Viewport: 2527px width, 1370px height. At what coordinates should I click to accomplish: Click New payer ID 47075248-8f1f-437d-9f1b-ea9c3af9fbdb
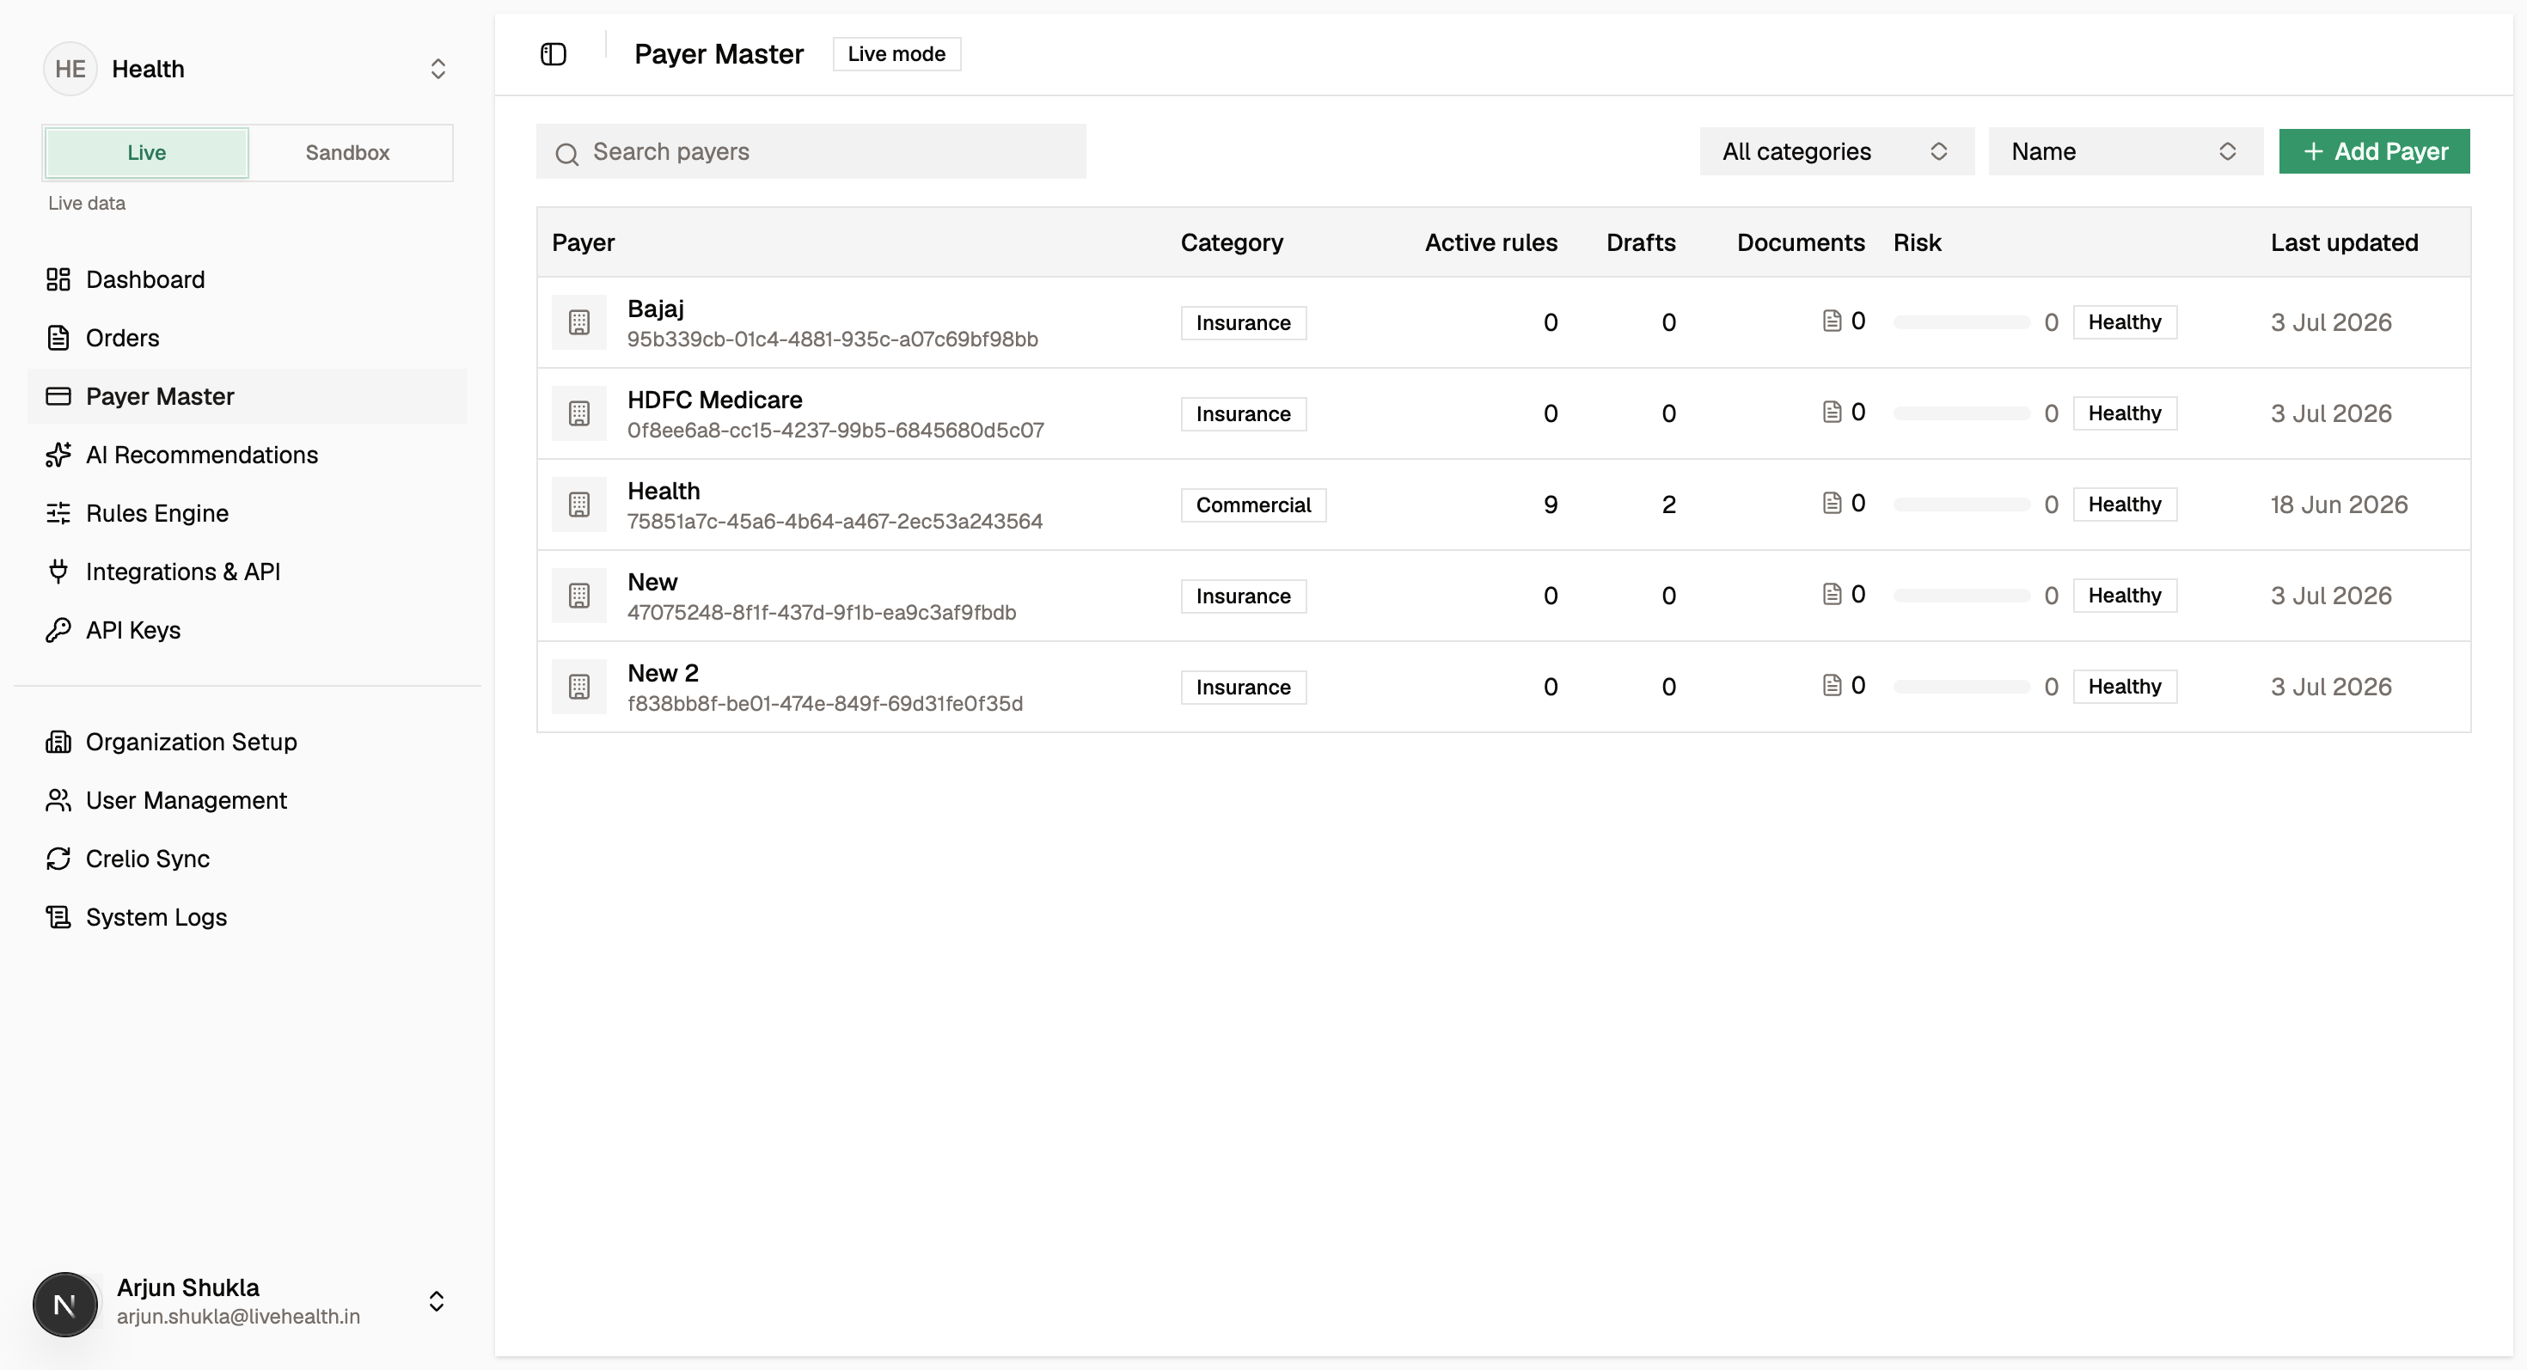(x=821, y=612)
